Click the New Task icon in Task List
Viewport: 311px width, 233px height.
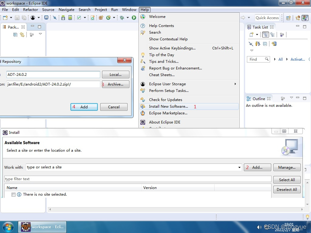(251, 35)
